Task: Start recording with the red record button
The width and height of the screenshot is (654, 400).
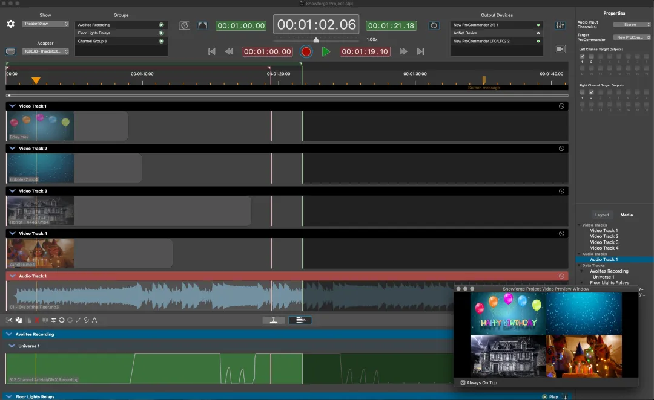Action: click(306, 51)
